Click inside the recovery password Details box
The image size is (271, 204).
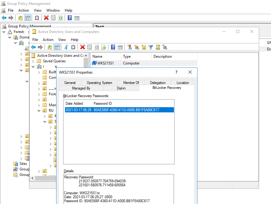[x=118, y=189]
